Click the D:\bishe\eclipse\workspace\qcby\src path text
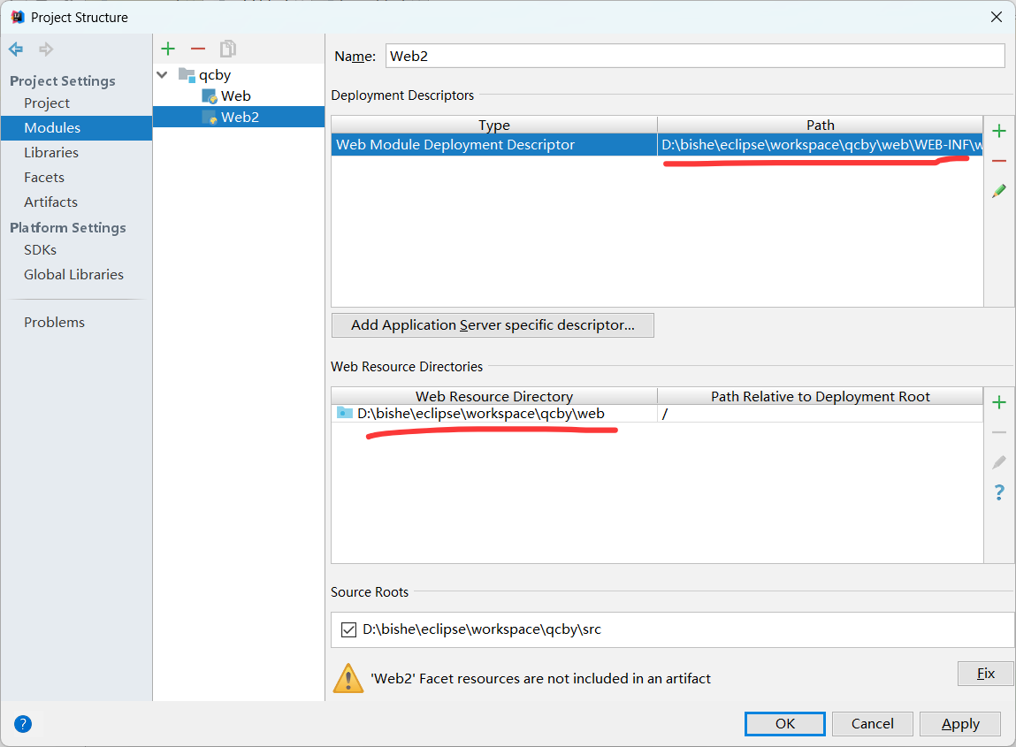This screenshot has width=1016, height=747. pyautogui.click(x=481, y=629)
